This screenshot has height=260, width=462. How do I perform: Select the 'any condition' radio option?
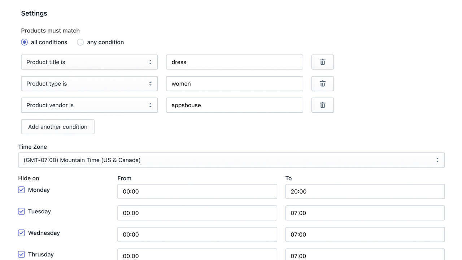(80, 42)
